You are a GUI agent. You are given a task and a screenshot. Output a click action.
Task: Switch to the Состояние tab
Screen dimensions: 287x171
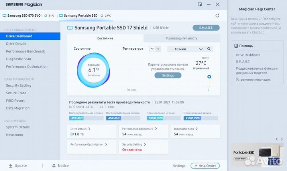click(x=105, y=38)
